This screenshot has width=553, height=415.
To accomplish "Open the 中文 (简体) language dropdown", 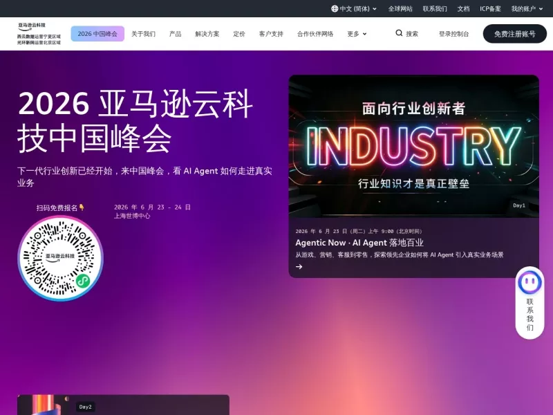I will point(354,9).
